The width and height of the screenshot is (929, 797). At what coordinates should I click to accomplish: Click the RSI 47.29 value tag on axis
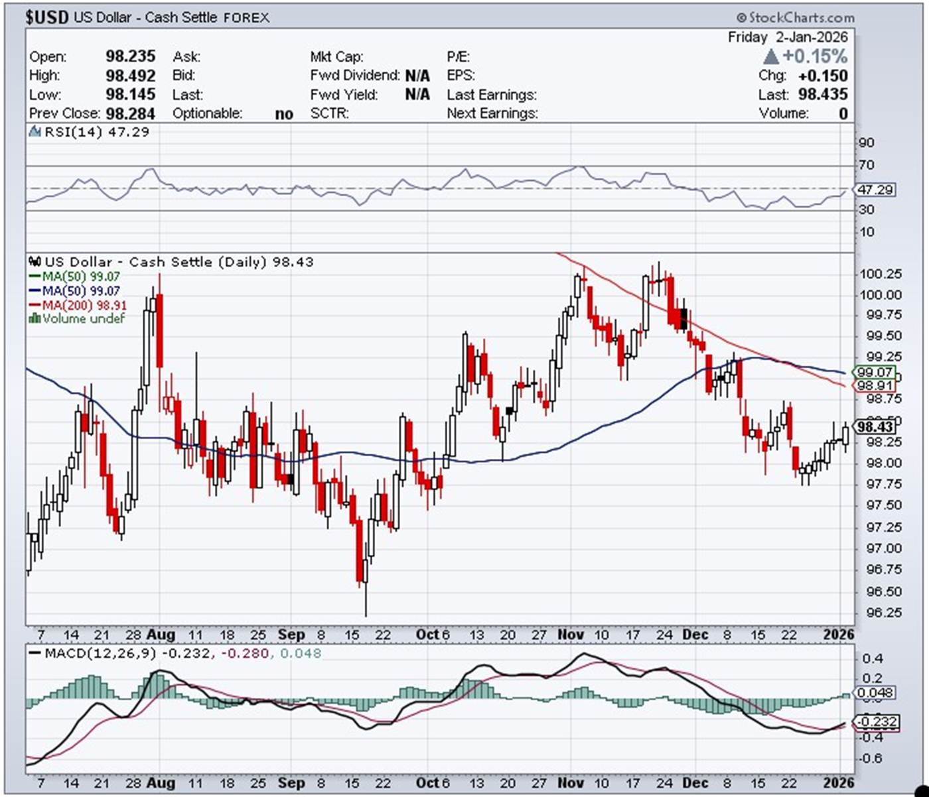pyautogui.click(x=875, y=190)
